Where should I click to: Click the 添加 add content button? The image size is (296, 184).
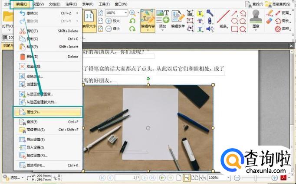(x=162, y=20)
